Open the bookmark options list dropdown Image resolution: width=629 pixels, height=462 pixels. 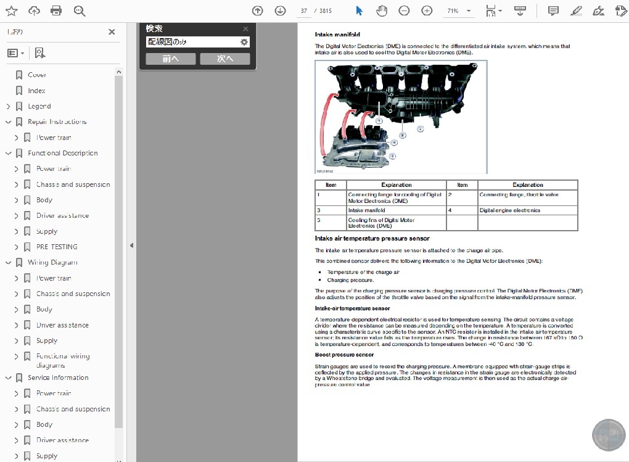point(16,53)
